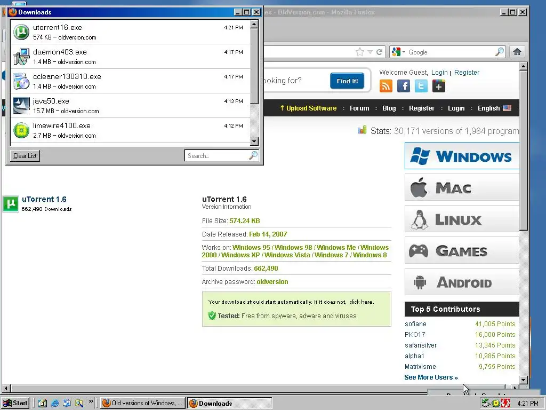Click the java50.exe file icon
The height and width of the screenshot is (410, 546).
coord(21,106)
